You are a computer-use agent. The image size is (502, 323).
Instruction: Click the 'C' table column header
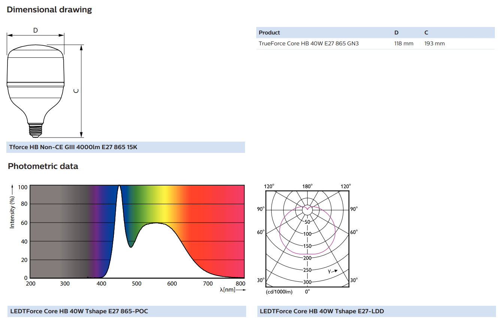[426, 33]
